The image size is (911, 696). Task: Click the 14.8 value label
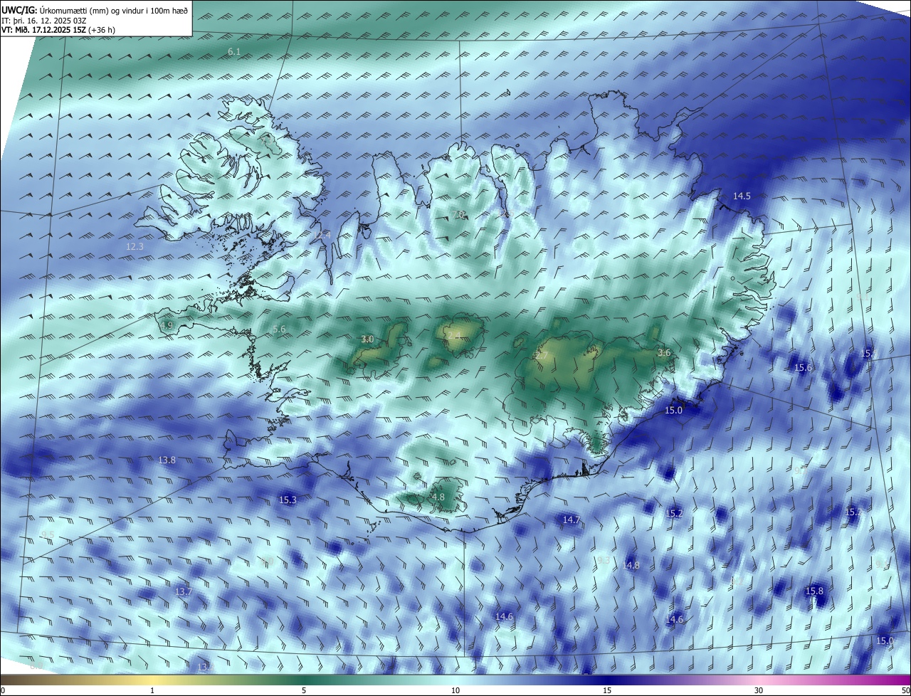point(631,566)
